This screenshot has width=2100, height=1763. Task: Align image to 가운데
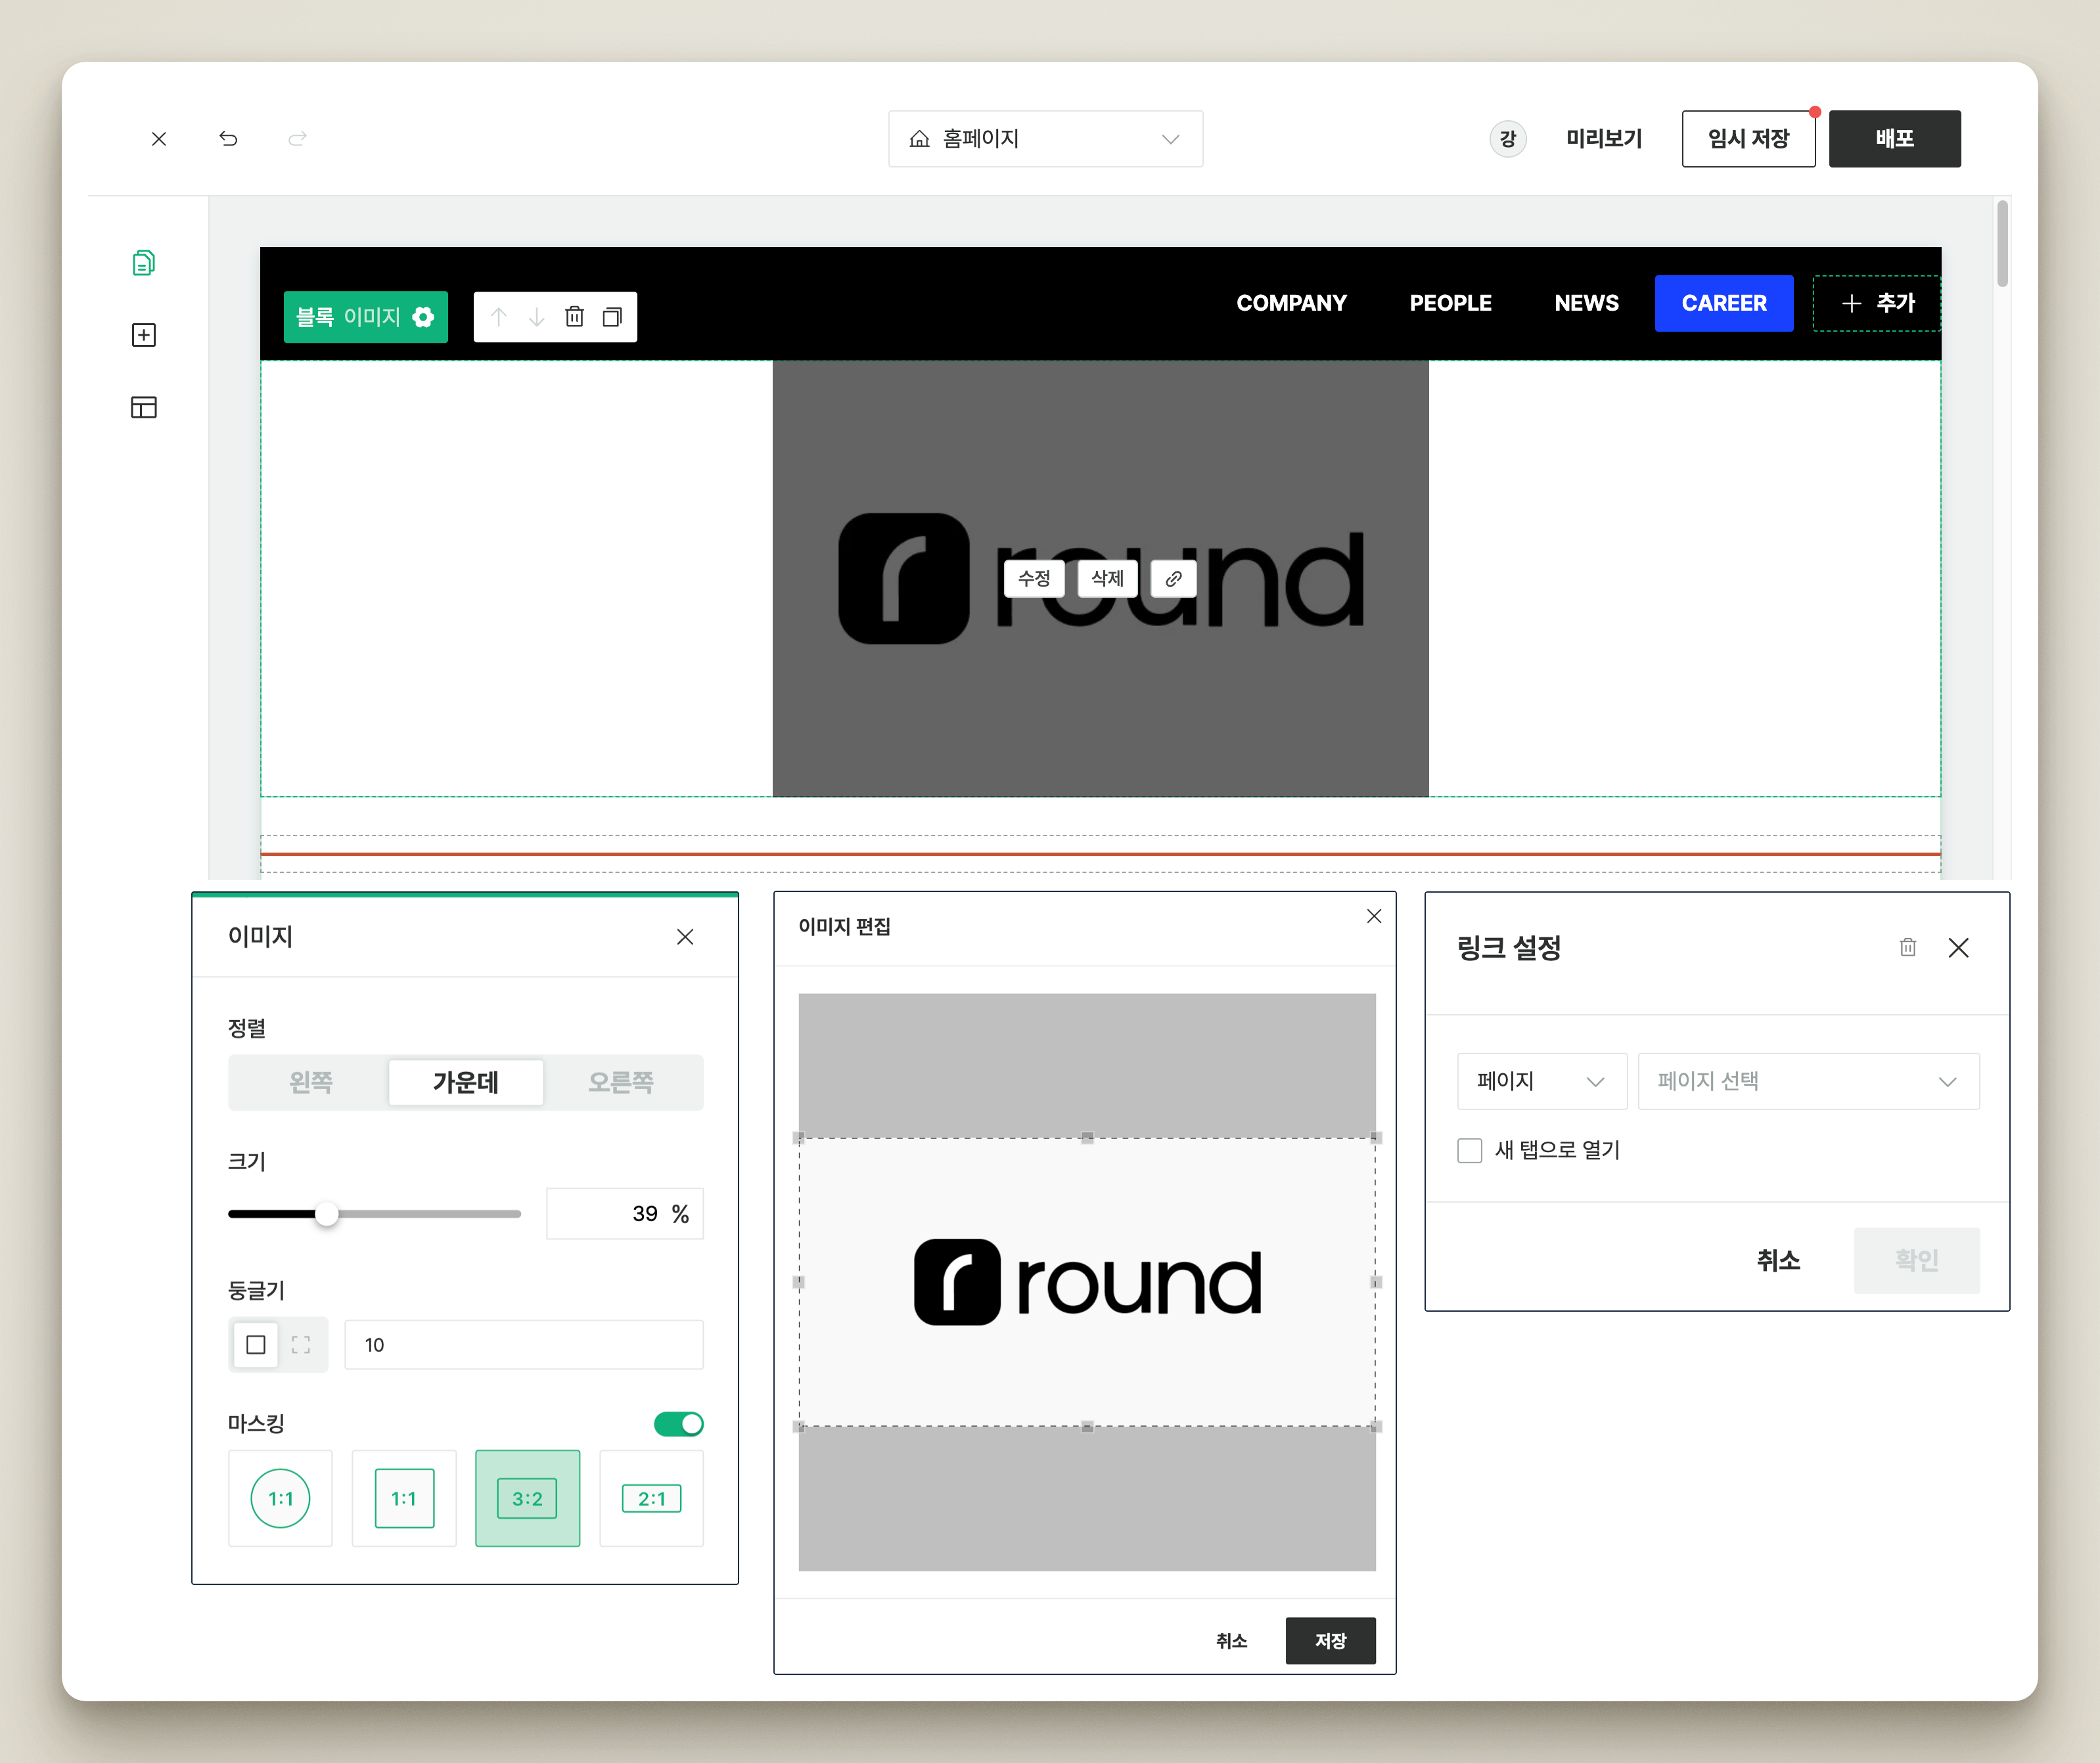tap(466, 1082)
